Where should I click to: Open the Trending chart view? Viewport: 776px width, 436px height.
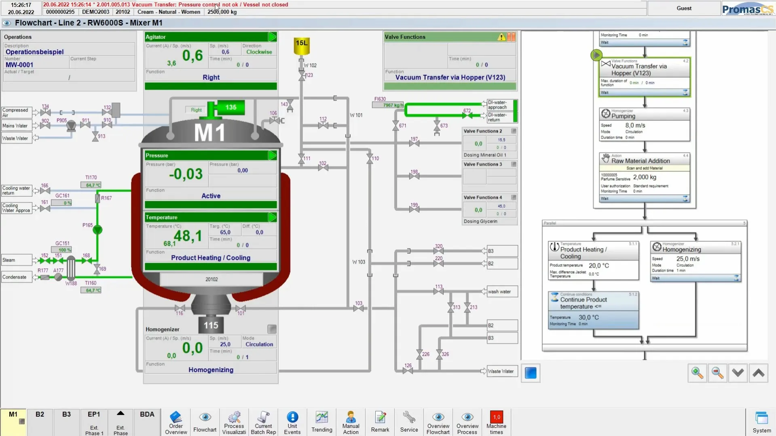pyautogui.click(x=321, y=422)
